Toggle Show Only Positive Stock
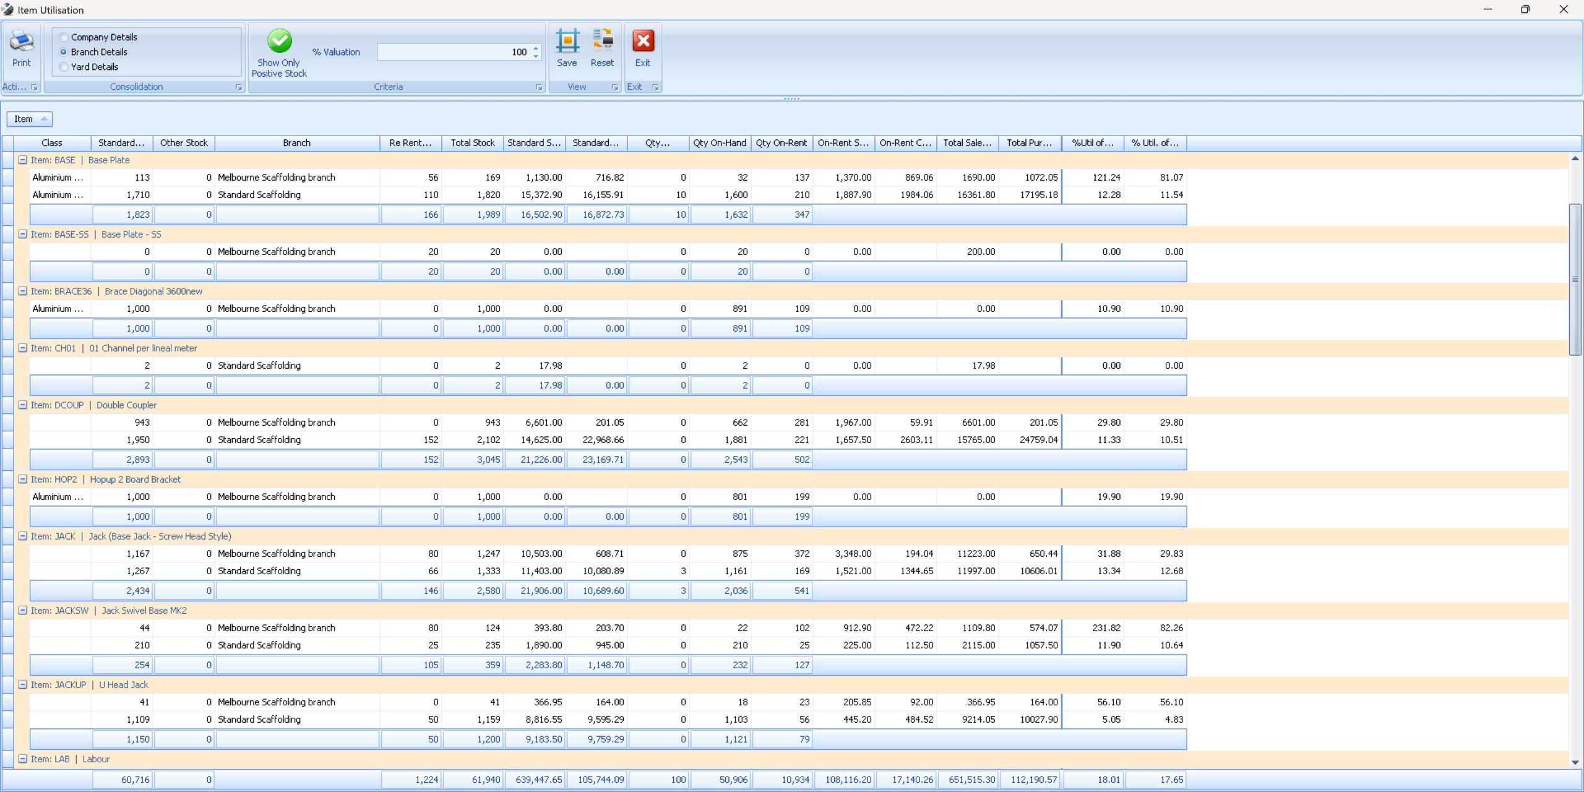The image size is (1584, 792). pyautogui.click(x=279, y=42)
